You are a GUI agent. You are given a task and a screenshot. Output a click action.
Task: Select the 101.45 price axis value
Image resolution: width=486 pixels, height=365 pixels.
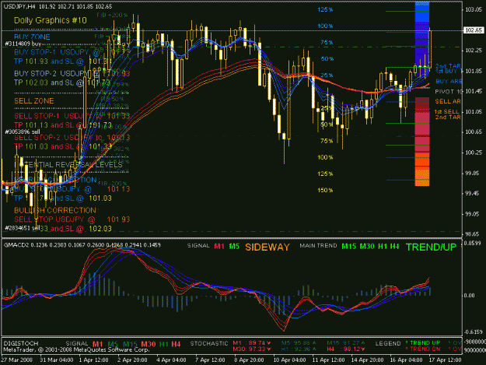point(474,91)
